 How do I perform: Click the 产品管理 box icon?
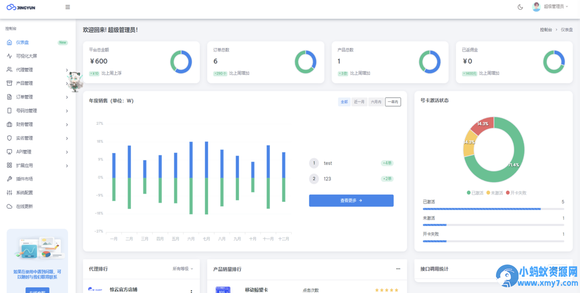click(x=9, y=83)
